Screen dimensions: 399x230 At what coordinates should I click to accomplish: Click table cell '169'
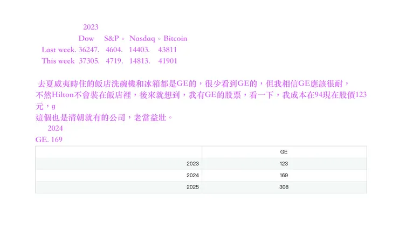284,176
